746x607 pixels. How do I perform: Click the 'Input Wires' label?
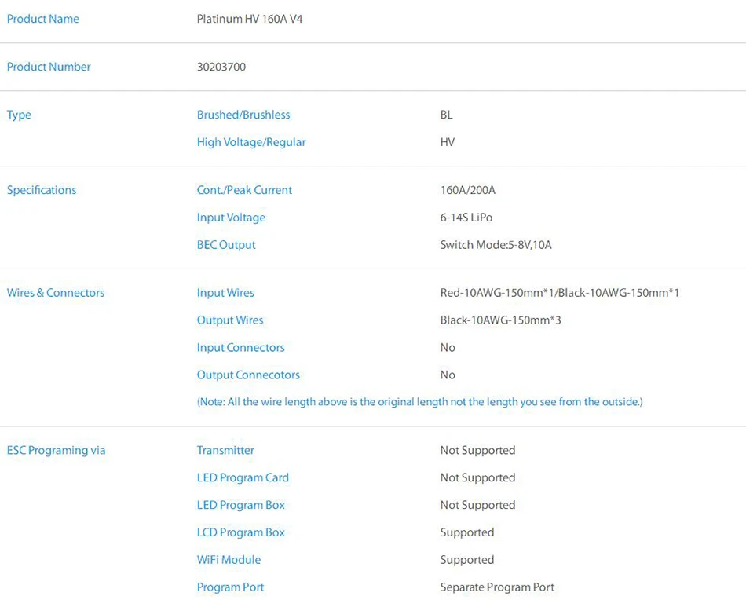225,293
